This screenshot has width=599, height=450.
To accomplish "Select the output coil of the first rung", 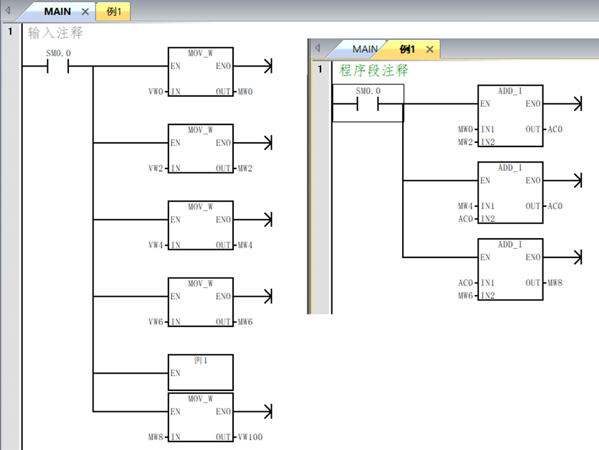I will tap(268, 66).
